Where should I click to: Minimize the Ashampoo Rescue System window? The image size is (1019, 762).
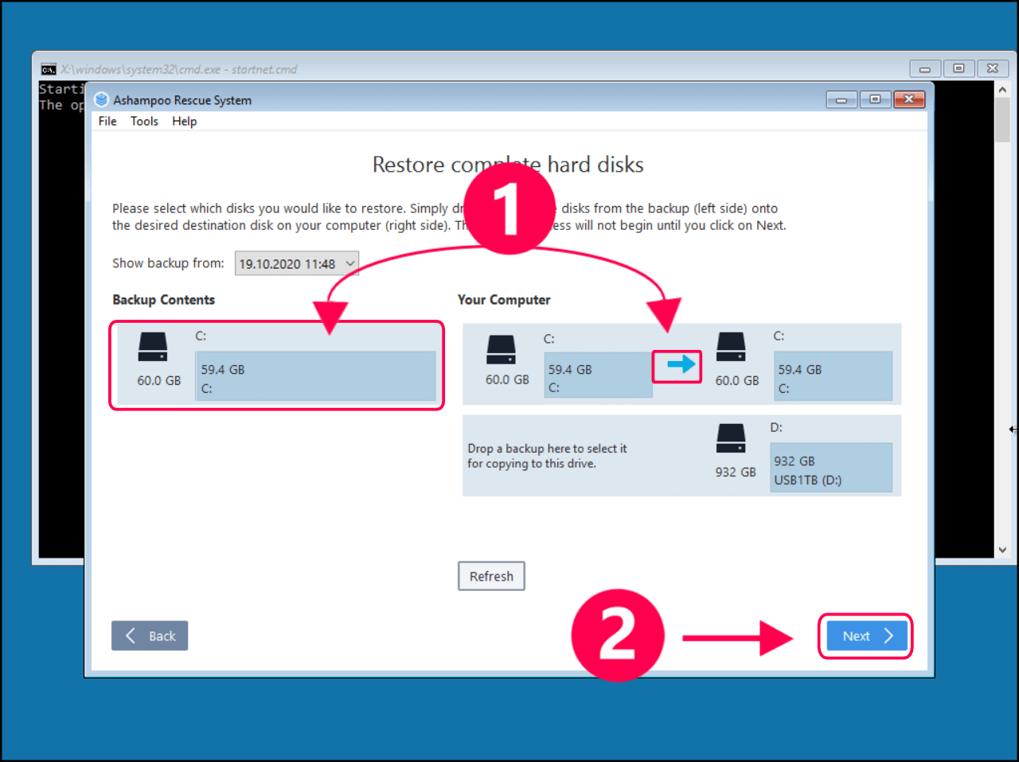tap(841, 99)
